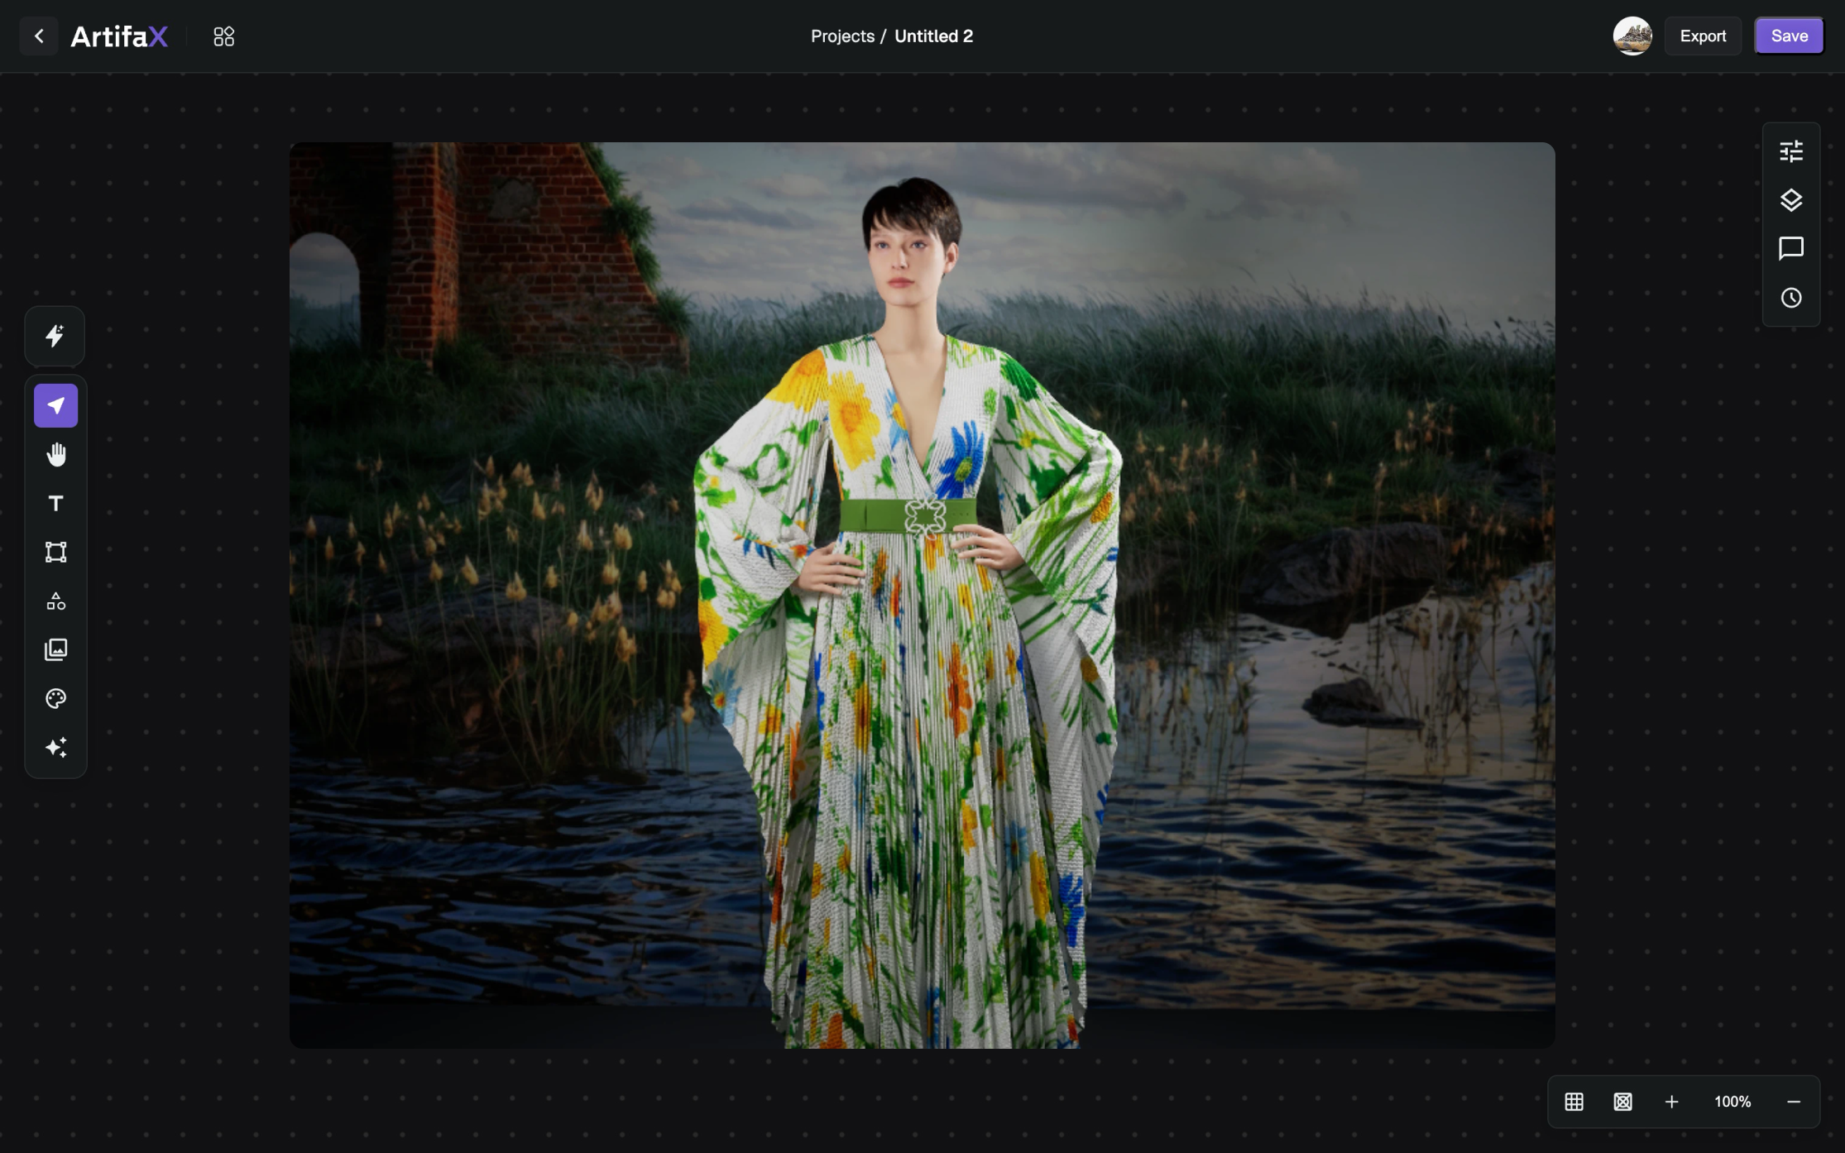
Task: Open the image gallery tool
Action: coord(55,649)
